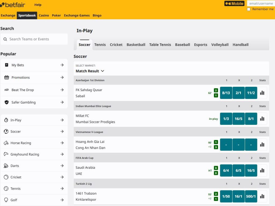
Task: Open the Exchange section
Action: click(x=8, y=15)
